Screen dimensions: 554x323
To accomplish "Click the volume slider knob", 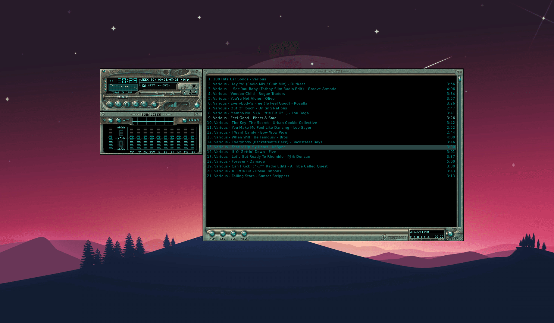I will [156, 93].
